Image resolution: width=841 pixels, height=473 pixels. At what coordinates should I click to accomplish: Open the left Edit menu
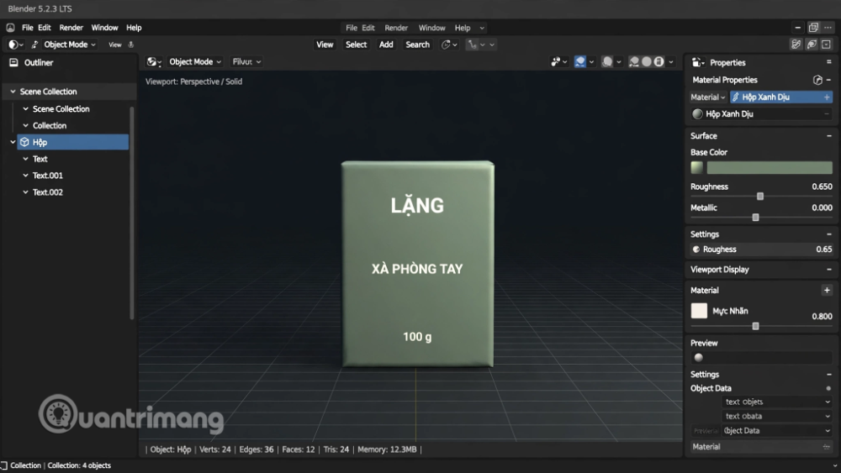(45, 28)
